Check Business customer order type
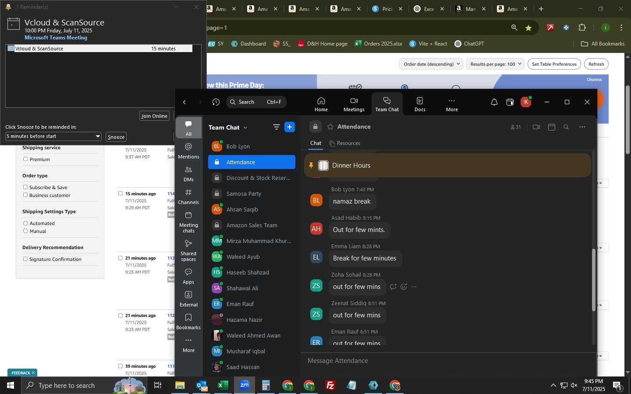This screenshot has width=631, height=394. coord(25,195)
